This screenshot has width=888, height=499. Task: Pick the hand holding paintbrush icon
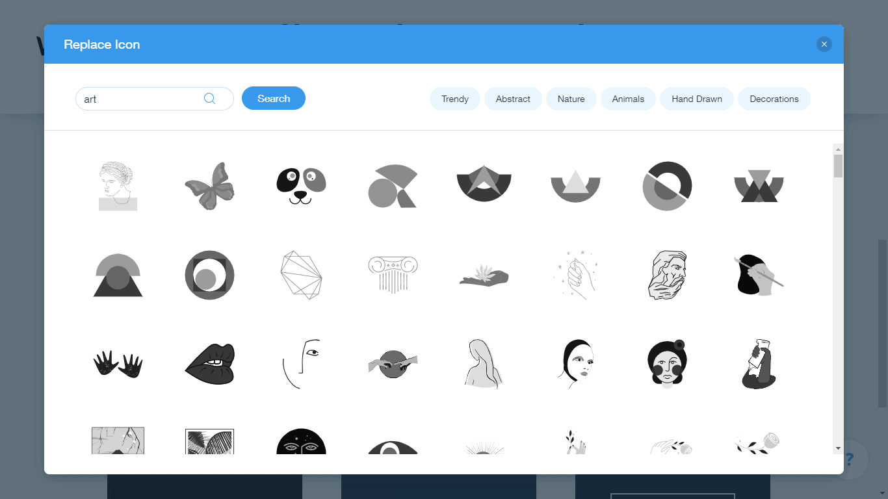coord(759,275)
